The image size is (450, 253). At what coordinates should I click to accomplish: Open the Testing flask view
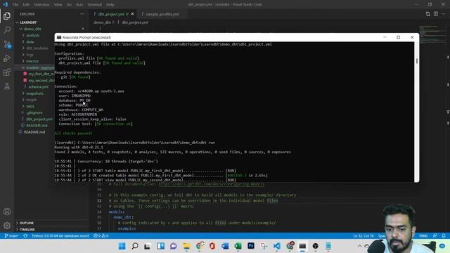point(7,86)
